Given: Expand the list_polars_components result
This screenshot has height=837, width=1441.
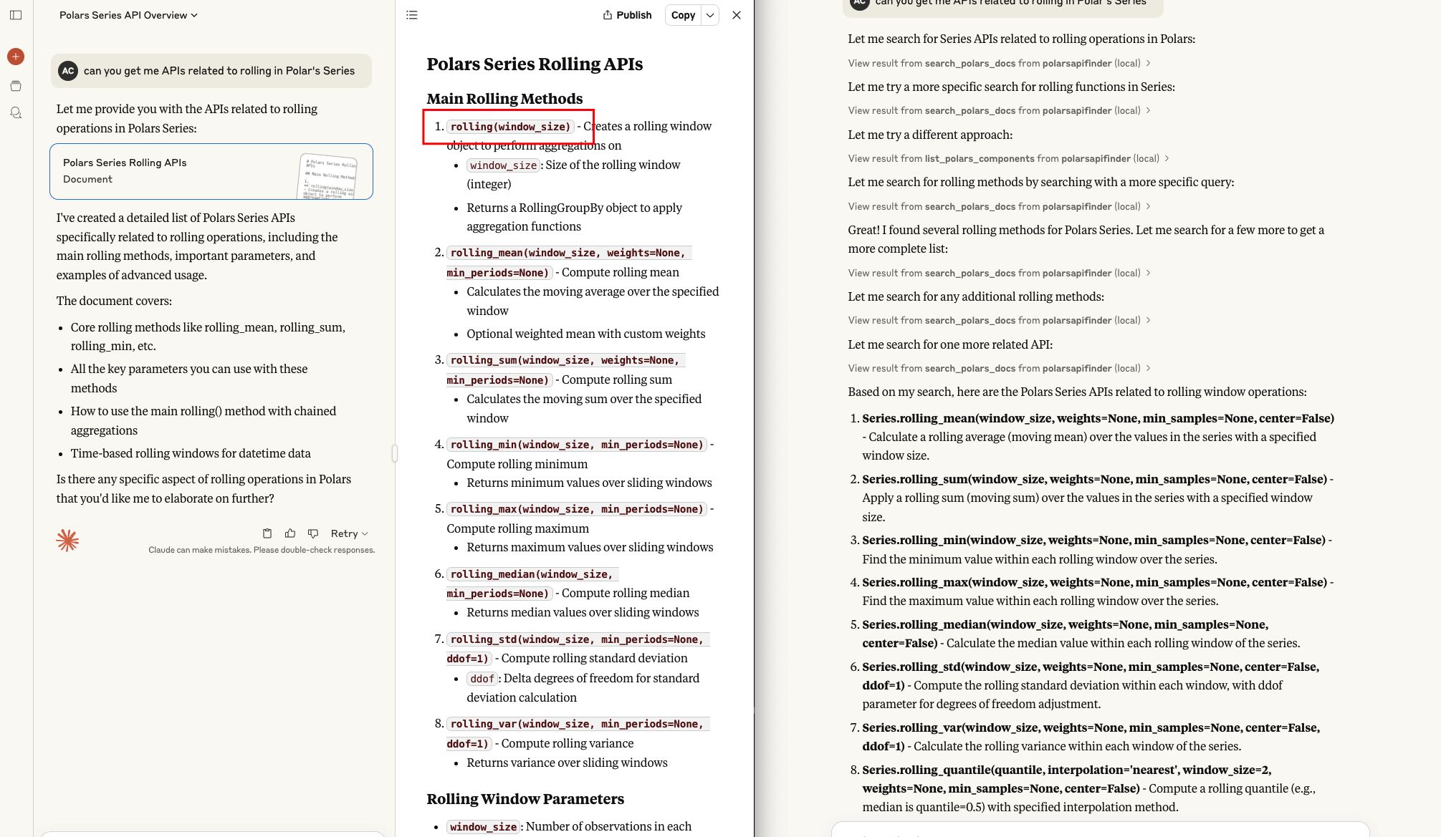Looking at the screenshot, I should [x=1008, y=158].
